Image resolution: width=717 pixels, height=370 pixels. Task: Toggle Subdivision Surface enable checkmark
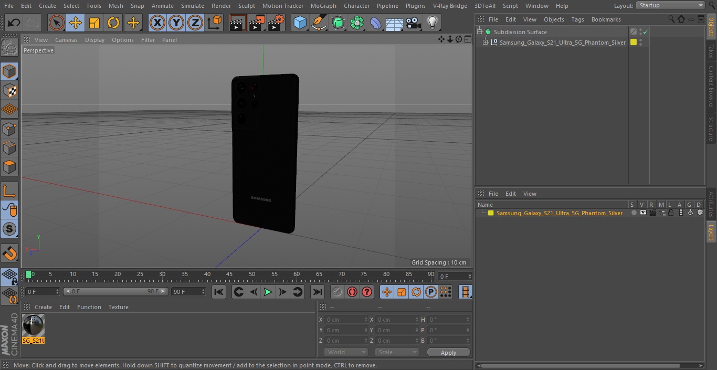click(x=645, y=32)
